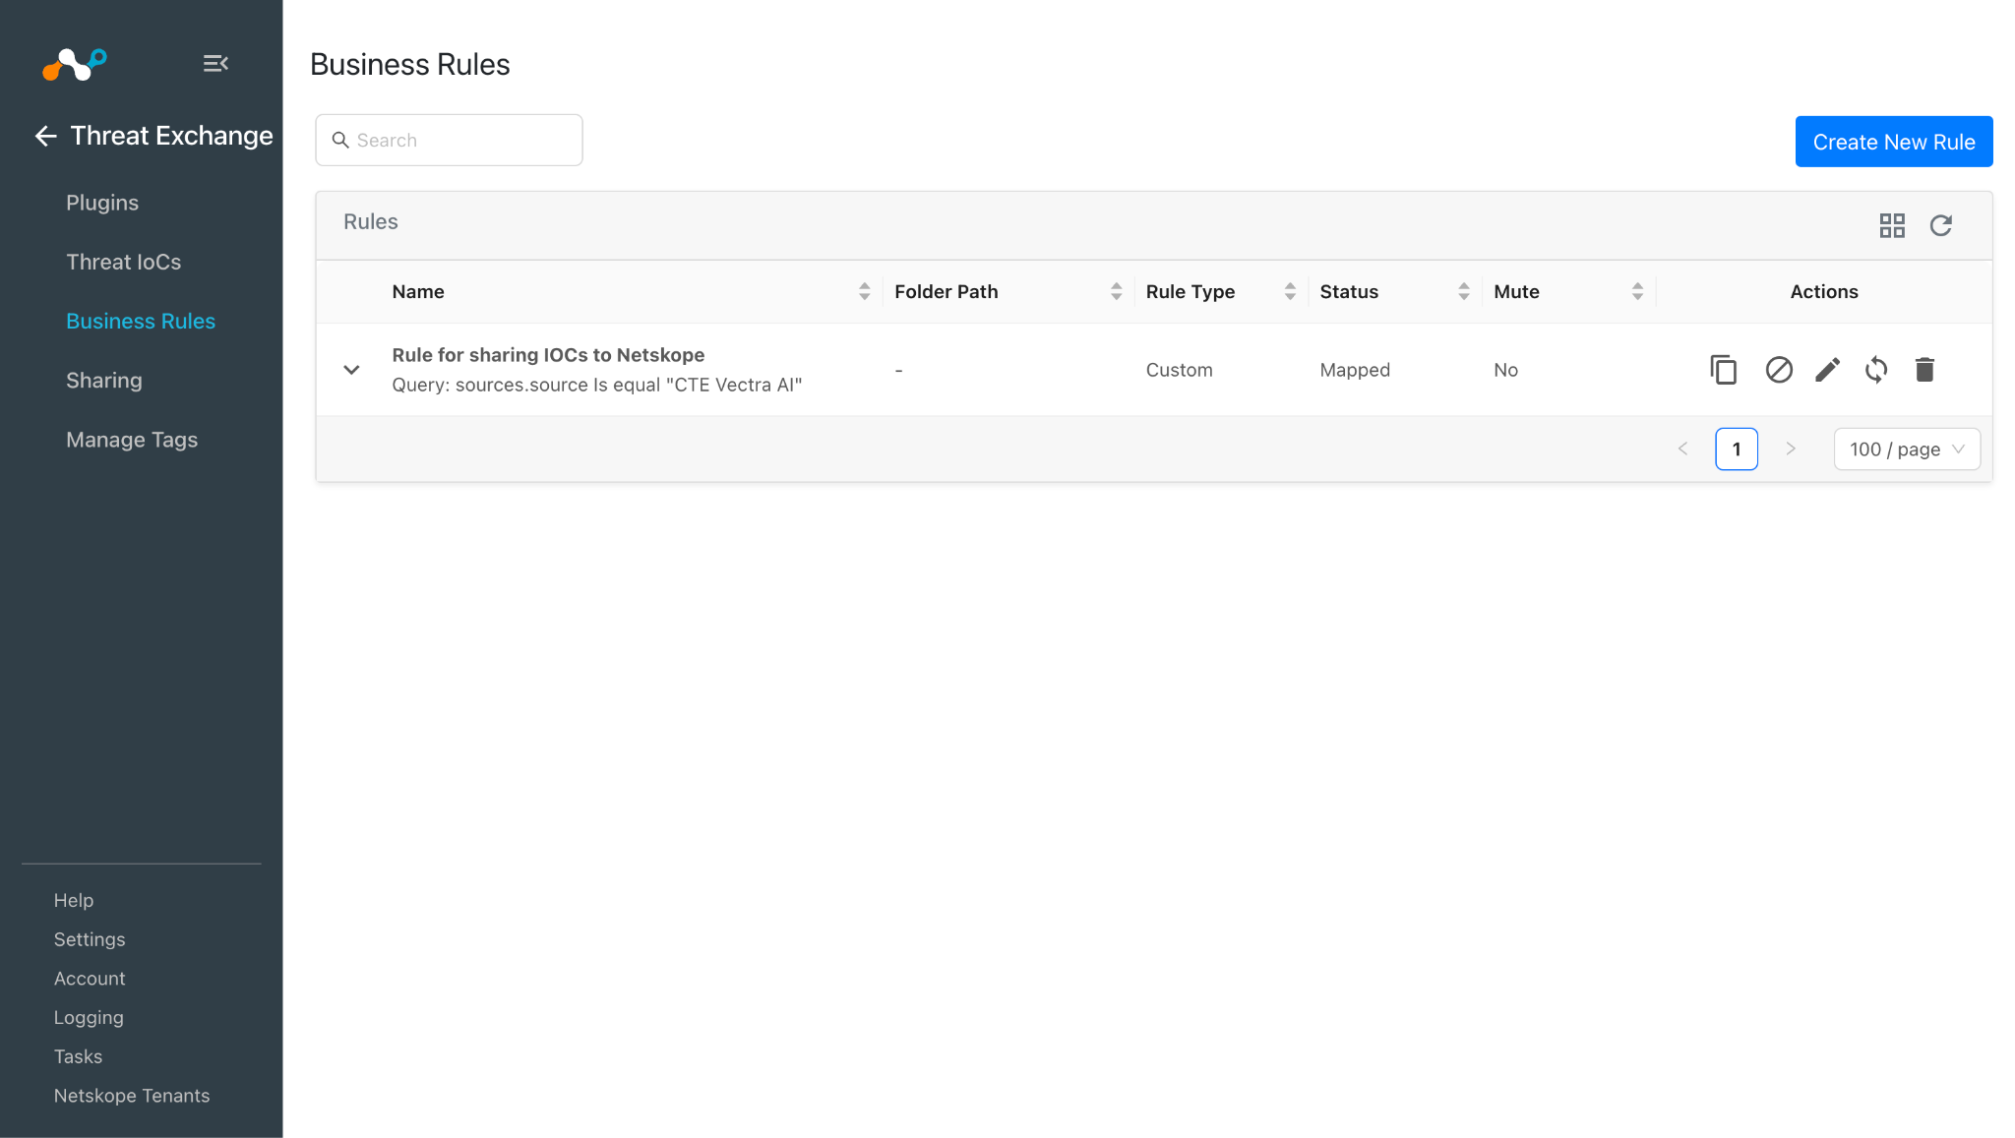Sort by Rule Type column
2015x1138 pixels.
click(1290, 291)
